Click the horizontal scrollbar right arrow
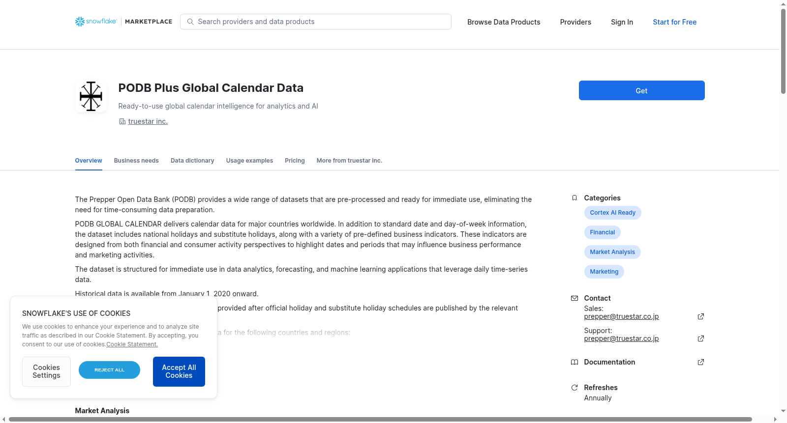787x423 pixels. click(776, 419)
